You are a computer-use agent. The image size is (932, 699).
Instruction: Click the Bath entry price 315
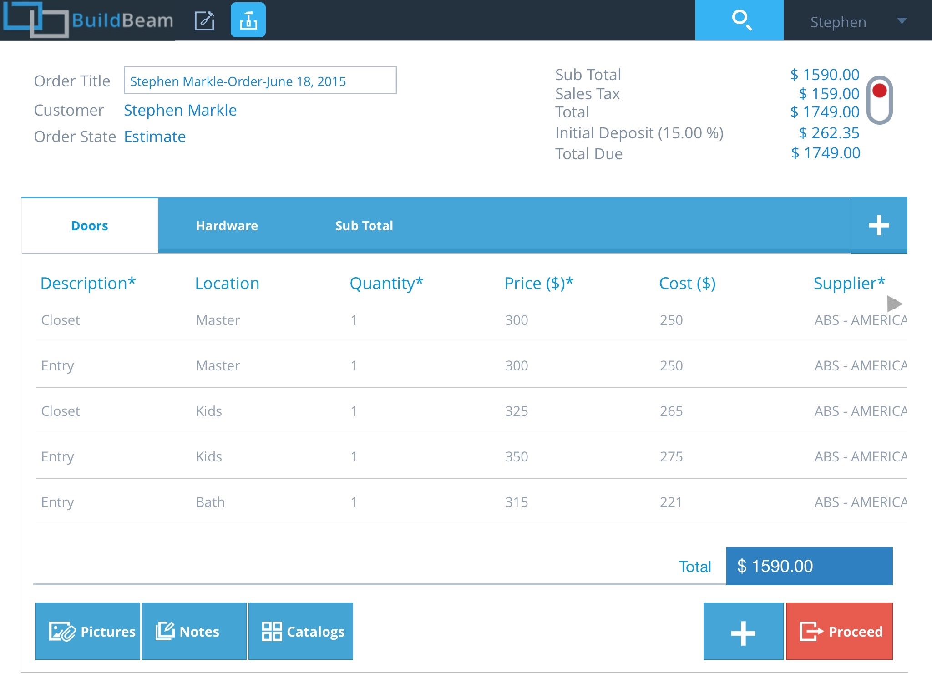[517, 502]
